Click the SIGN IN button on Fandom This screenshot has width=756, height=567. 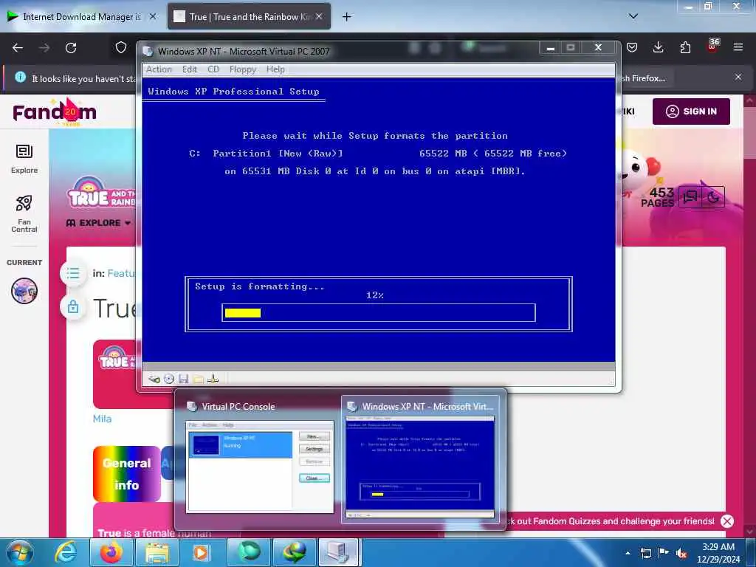pos(691,111)
